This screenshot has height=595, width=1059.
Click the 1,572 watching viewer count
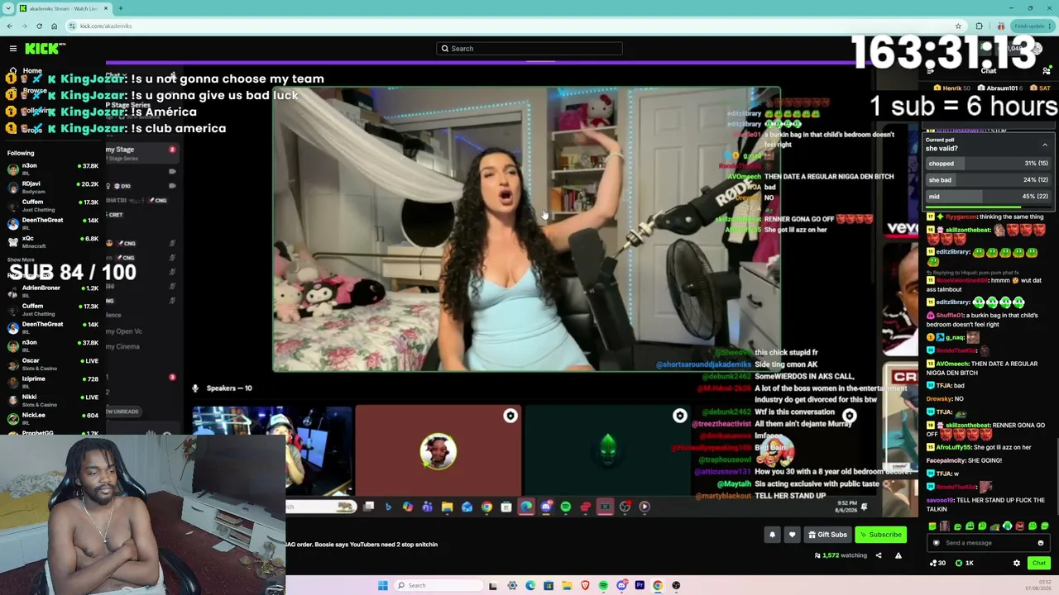841,555
